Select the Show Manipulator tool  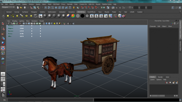(3, 63)
